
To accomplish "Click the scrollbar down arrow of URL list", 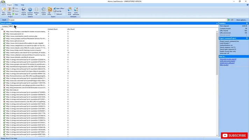I will [217, 135].
